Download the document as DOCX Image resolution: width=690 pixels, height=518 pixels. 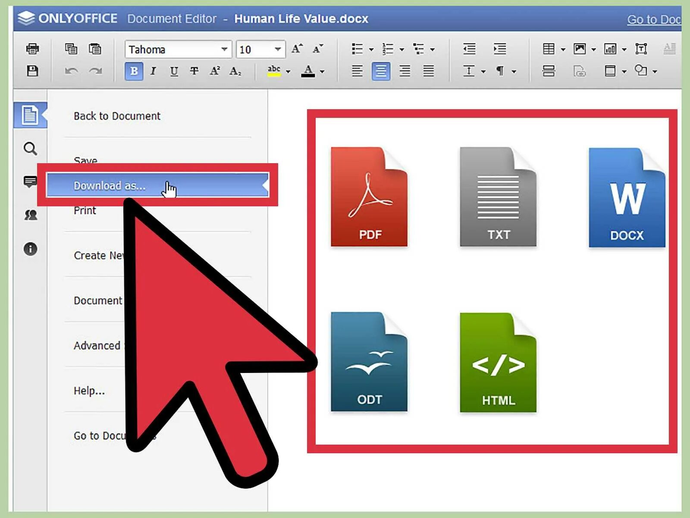[627, 198]
